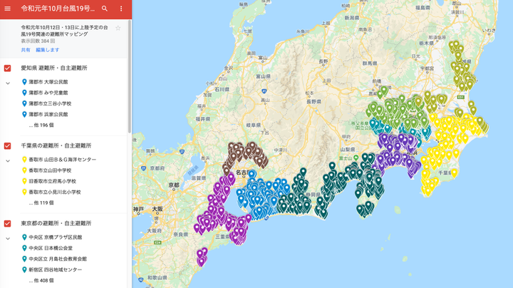Click the 福井県 label on map
The height and width of the screenshot is (288, 513).
click(x=203, y=119)
